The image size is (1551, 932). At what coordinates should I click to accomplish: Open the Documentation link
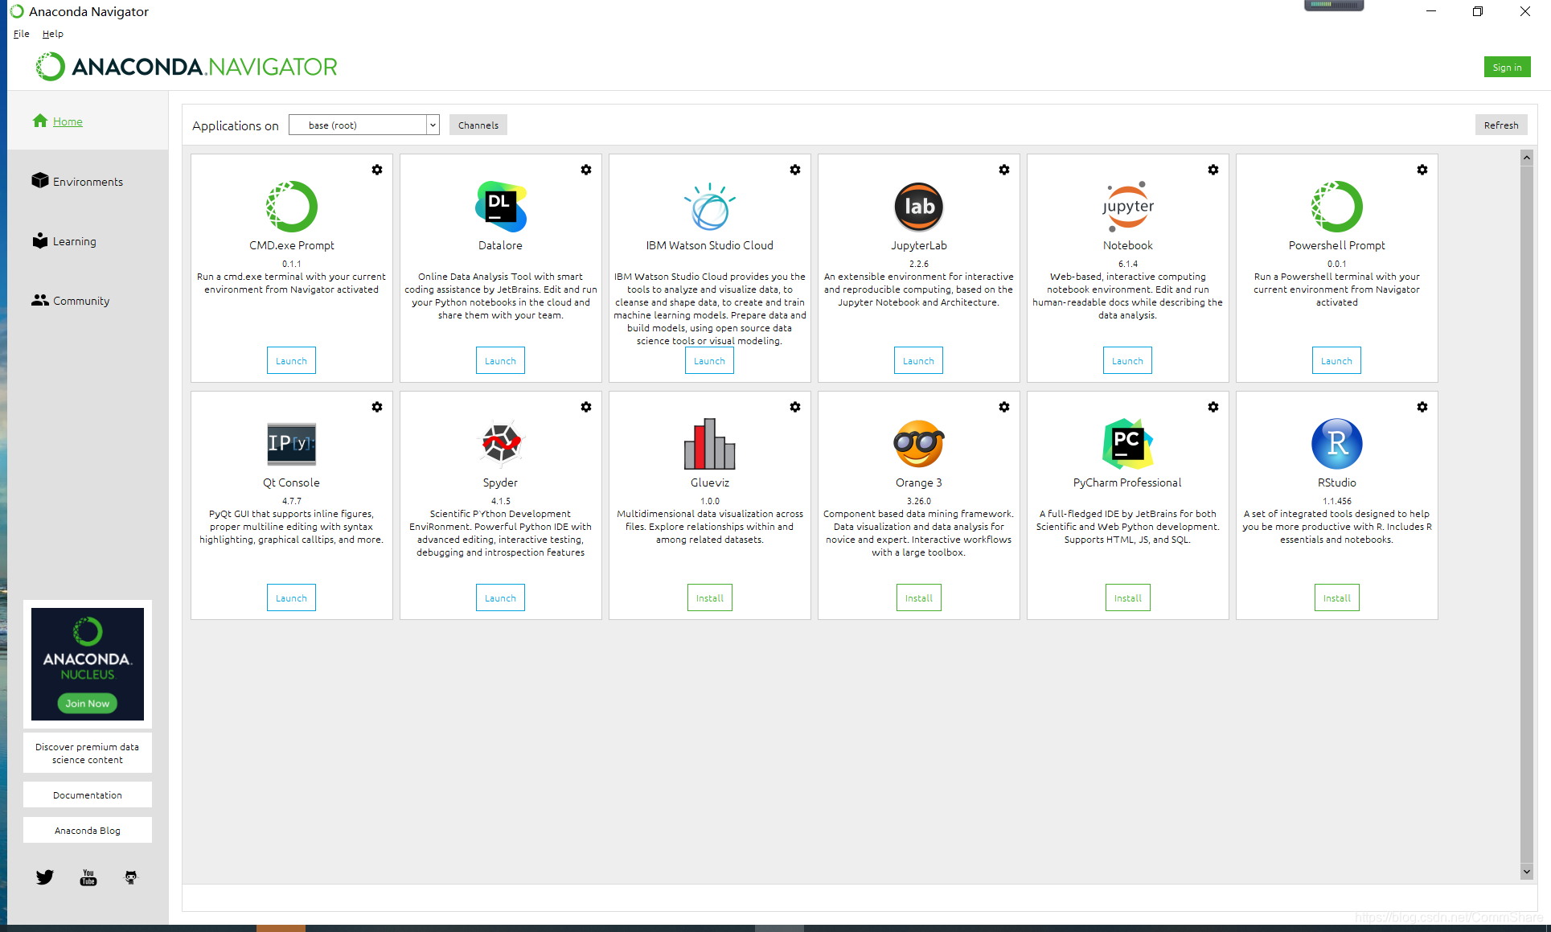pos(88,795)
